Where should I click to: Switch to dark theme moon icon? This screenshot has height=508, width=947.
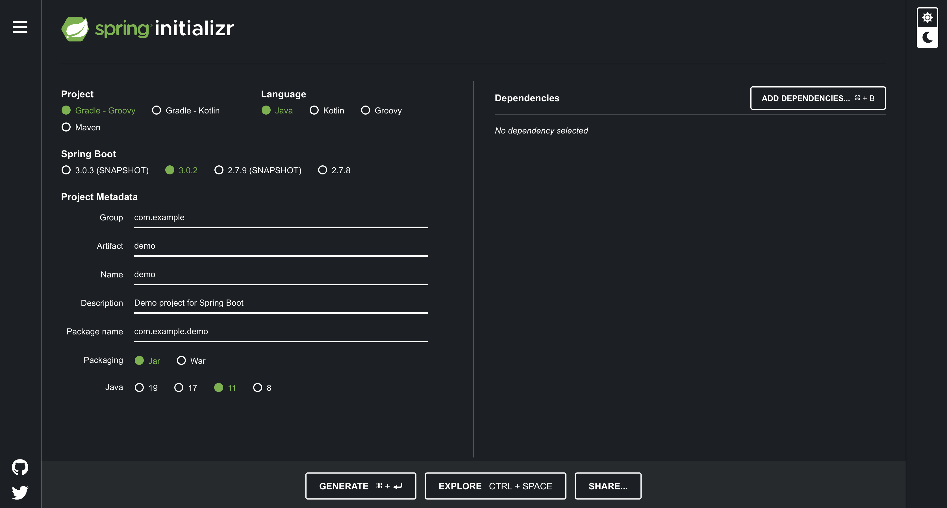point(927,37)
